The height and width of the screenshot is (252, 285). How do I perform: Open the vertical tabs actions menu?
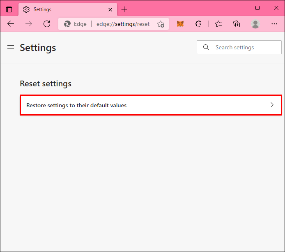click(x=9, y=9)
